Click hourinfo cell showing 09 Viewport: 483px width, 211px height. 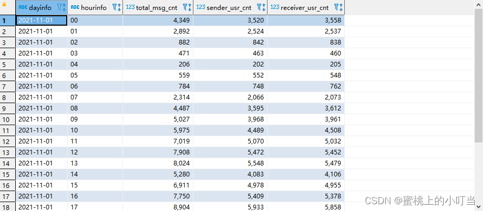[95, 119]
